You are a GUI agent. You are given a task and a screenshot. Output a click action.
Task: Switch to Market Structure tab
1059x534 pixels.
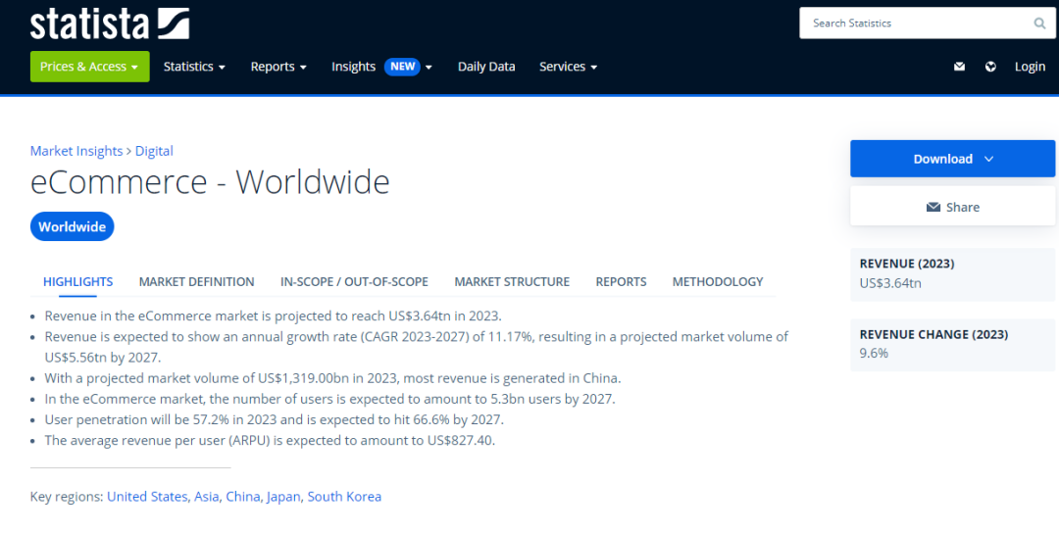[x=512, y=281]
